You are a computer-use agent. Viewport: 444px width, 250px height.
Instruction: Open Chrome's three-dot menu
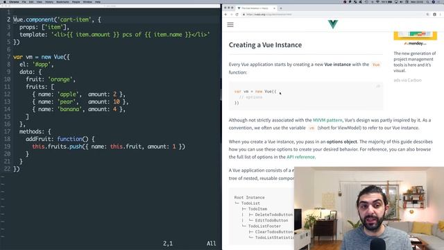441,15
